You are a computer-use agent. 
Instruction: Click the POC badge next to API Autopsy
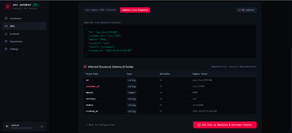36,5
